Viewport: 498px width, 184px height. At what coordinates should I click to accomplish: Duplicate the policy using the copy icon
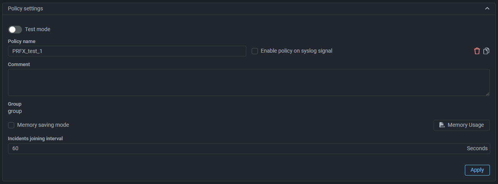486,51
